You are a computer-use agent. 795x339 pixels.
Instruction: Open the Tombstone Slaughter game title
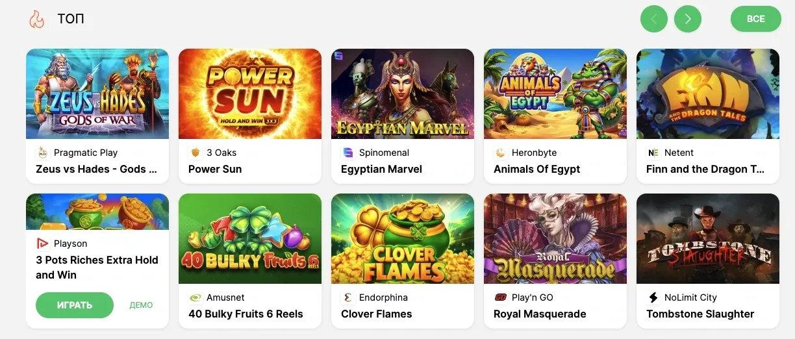[x=700, y=314]
